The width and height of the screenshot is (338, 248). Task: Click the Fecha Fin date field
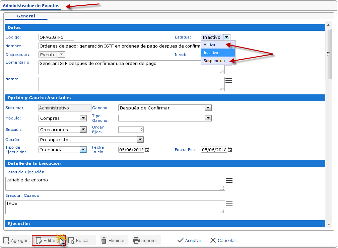coord(214,150)
